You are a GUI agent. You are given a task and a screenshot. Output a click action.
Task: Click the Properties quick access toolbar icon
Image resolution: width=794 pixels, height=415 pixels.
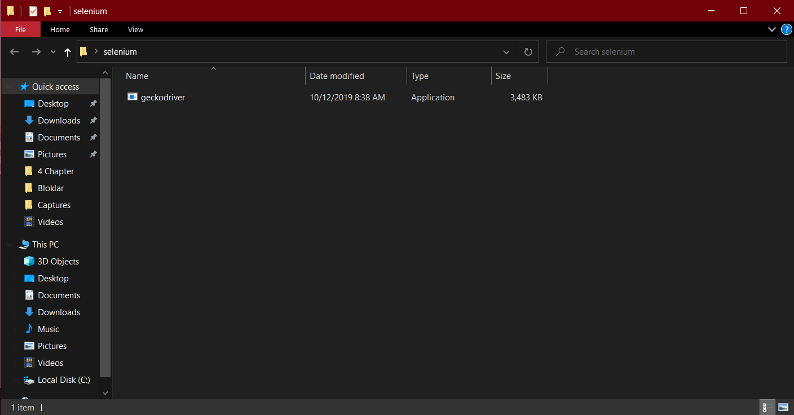[33, 11]
